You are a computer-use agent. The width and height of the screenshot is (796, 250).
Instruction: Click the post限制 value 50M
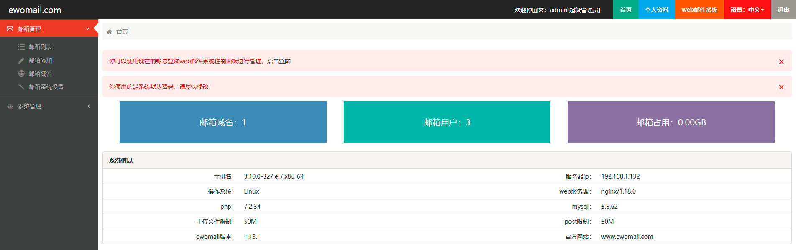coord(607,222)
